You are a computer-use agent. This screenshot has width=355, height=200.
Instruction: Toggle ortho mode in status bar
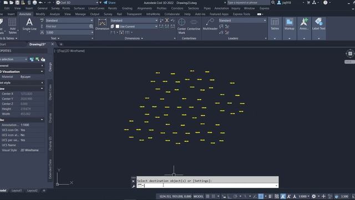coord(229,196)
